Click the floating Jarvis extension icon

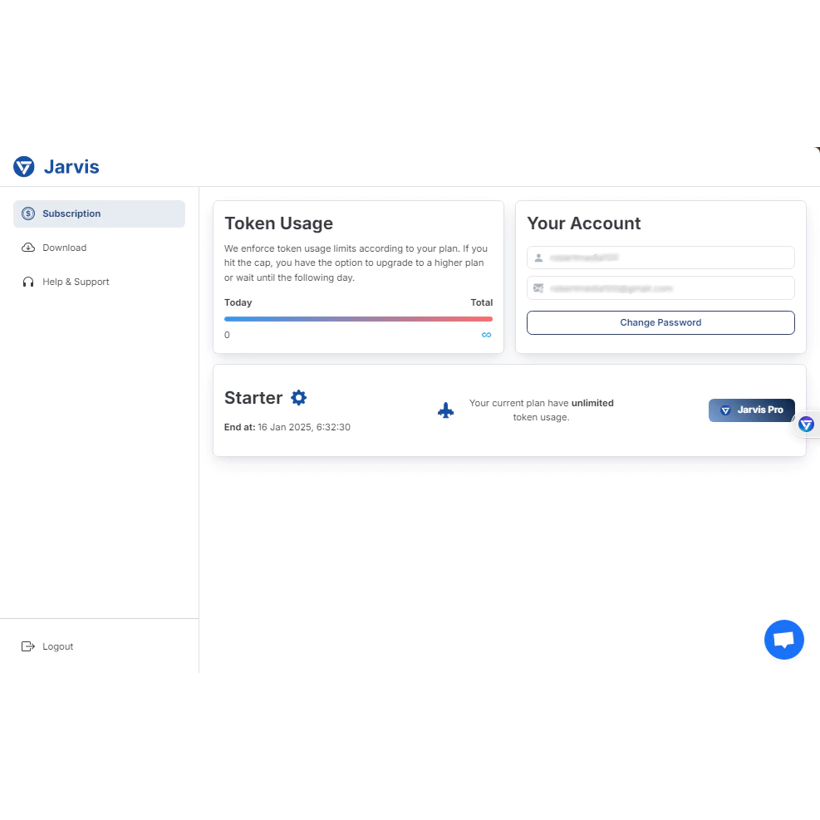pyautogui.click(x=806, y=425)
